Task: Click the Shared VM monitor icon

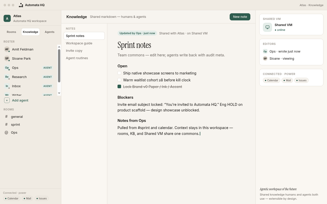Action: 267,27
